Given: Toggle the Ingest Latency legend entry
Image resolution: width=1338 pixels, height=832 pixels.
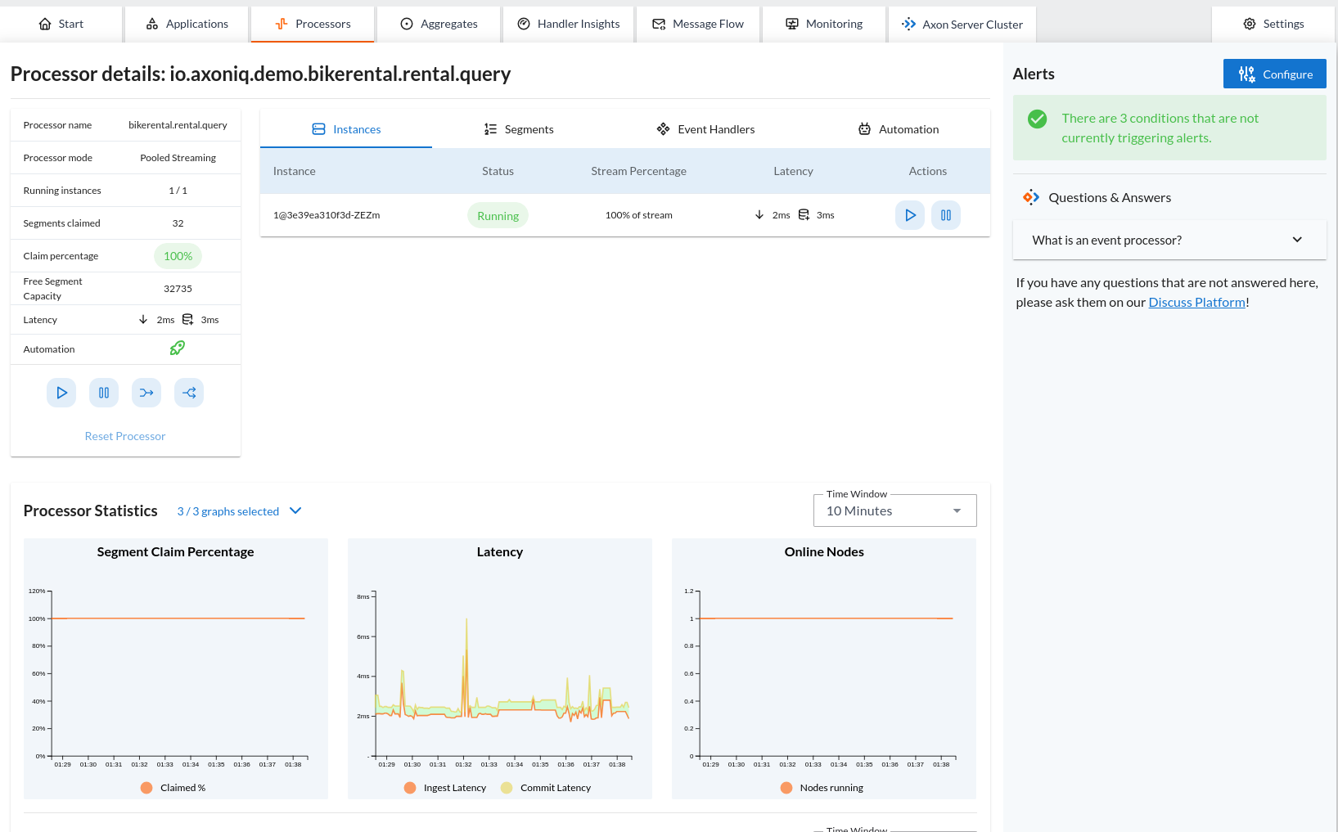Looking at the screenshot, I should [x=445, y=788].
